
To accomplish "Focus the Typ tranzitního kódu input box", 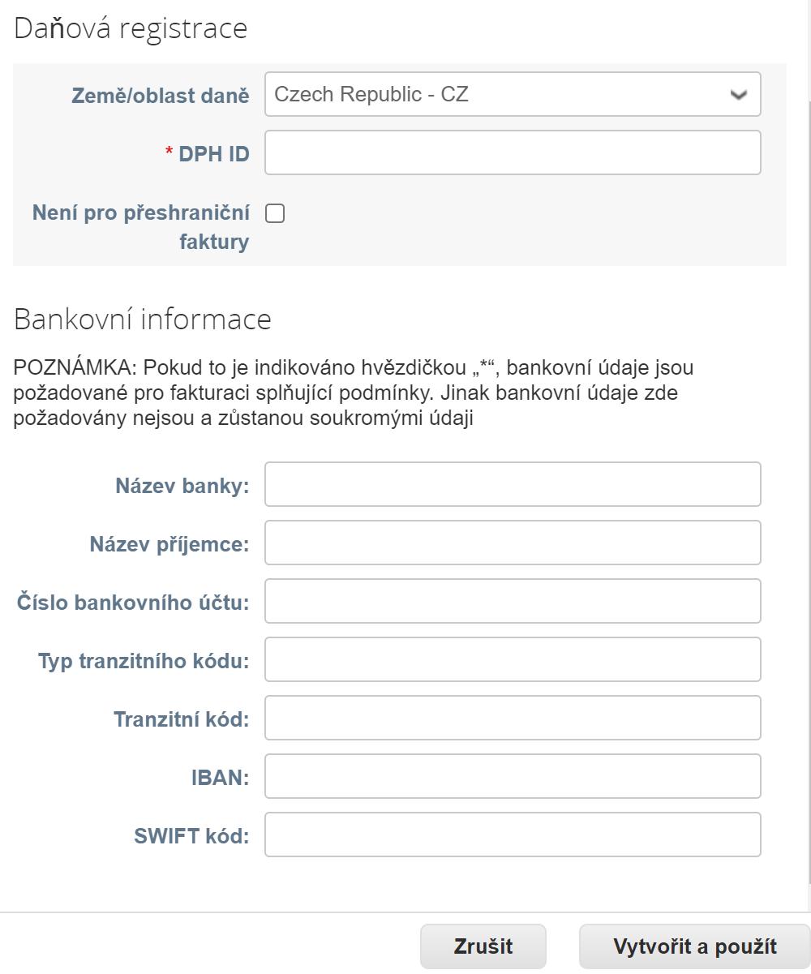I will (513, 659).
